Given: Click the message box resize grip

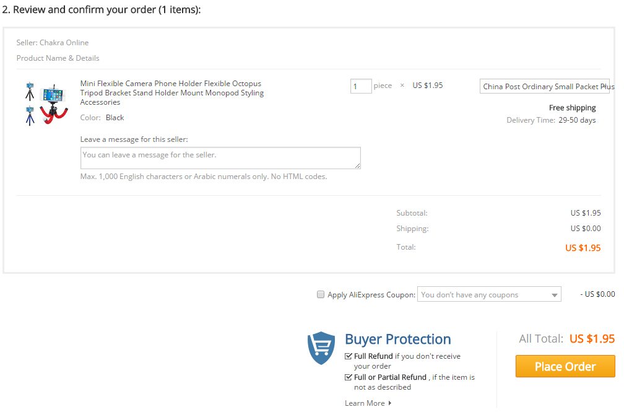Looking at the screenshot, I should 357,165.
